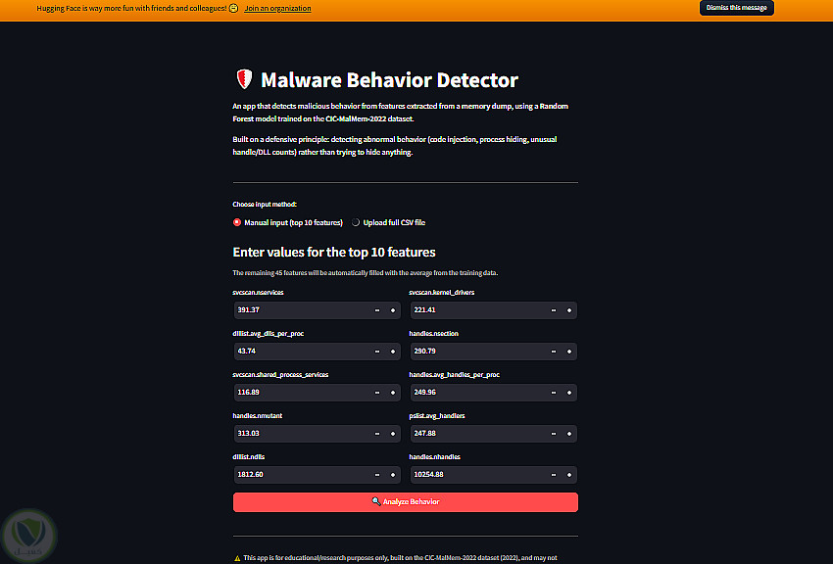Click the shield logo beside the title
The image size is (833, 564).
(244, 79)
